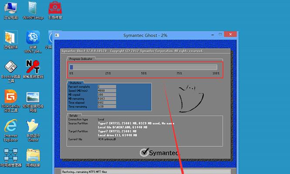Select the 远程软件 desktop icon
This screenshot has width=290, height=174.
[x=11, y=40]
